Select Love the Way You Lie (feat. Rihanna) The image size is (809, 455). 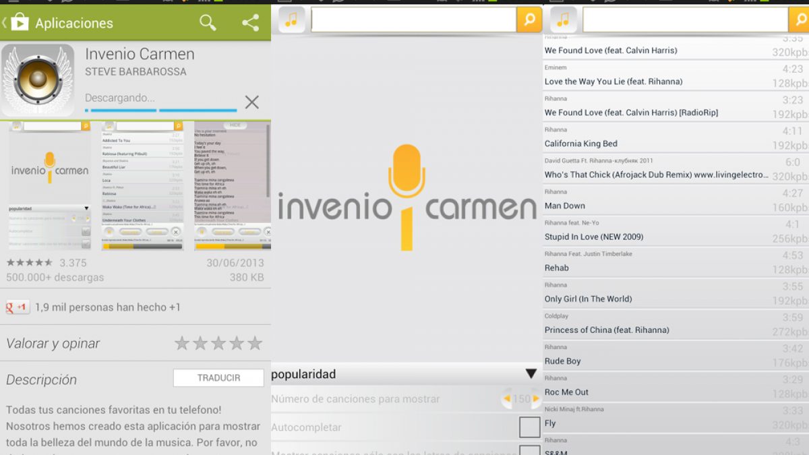676,75
